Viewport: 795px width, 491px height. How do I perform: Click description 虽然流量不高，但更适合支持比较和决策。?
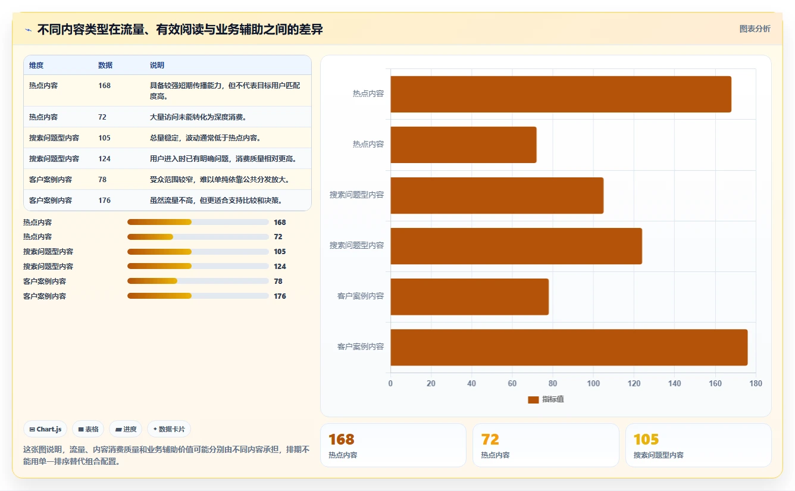tap(216, 201)
